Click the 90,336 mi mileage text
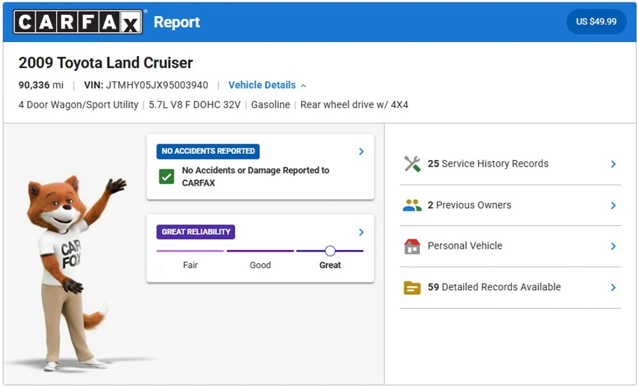This screenshot has height=386, width=638. click(41, 85)
